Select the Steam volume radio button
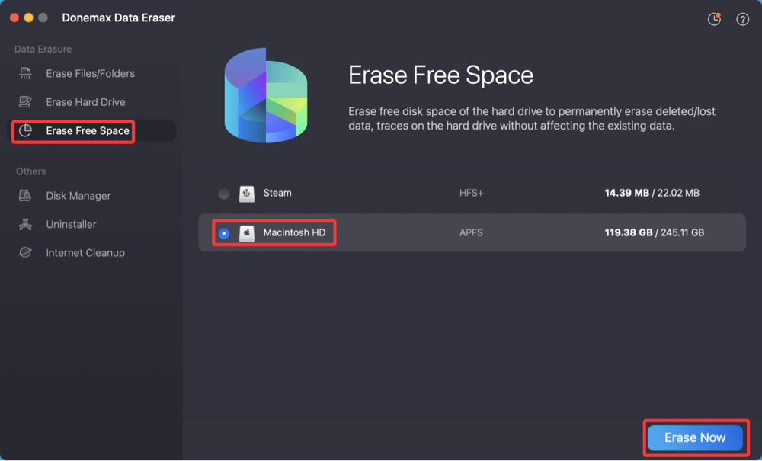762x461 pixels. [x=223, y=193]
